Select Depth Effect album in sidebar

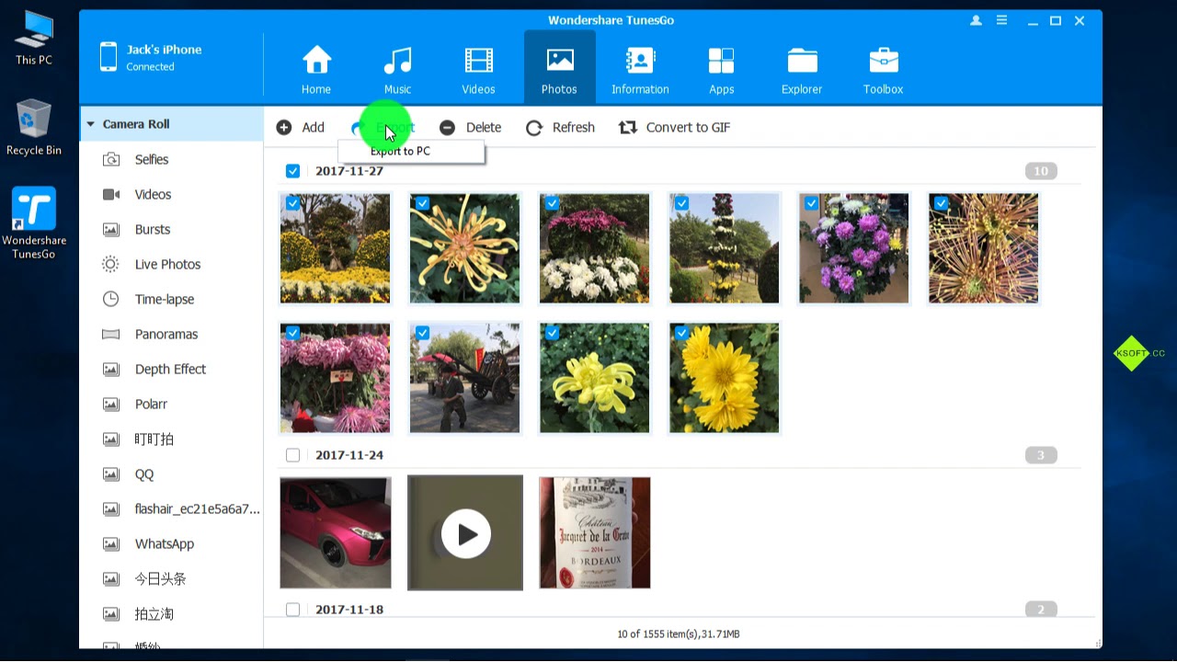pos(171,370)
